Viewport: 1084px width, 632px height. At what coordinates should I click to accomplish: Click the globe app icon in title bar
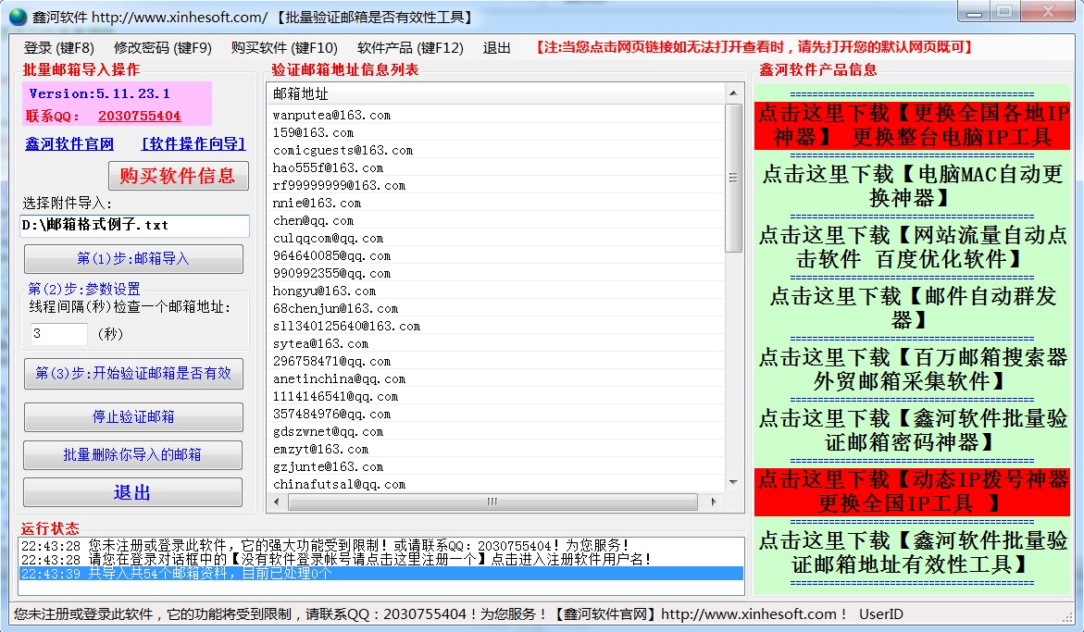(x=18, y=17)
